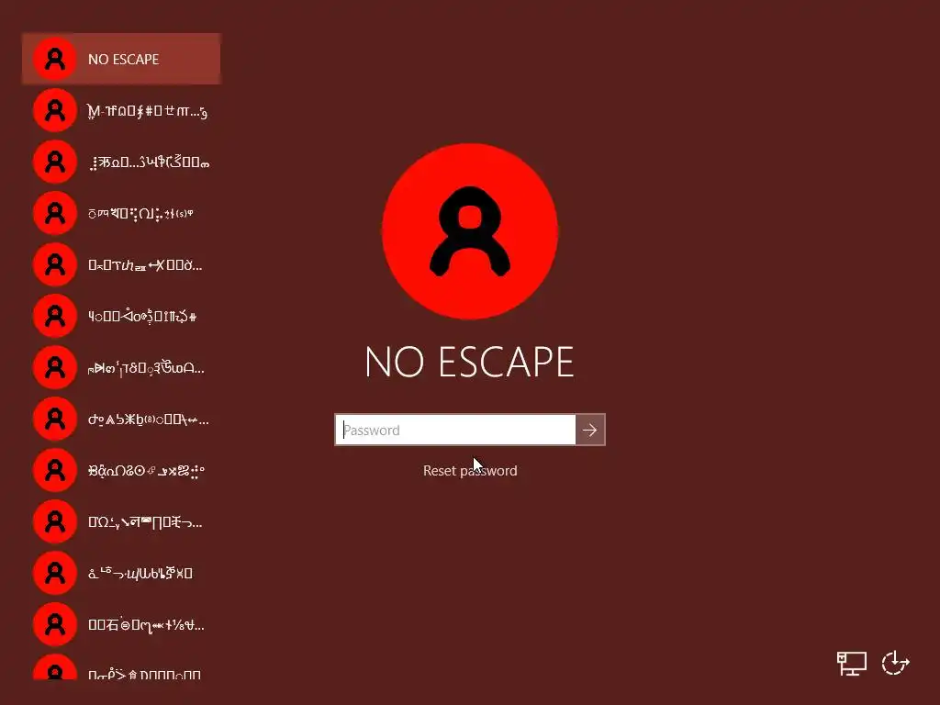Click the avatar beside the username containing '石' and '⅛'
Image resolution: width=940 pixels, height=705 pixels.
[x=54, y=624]
